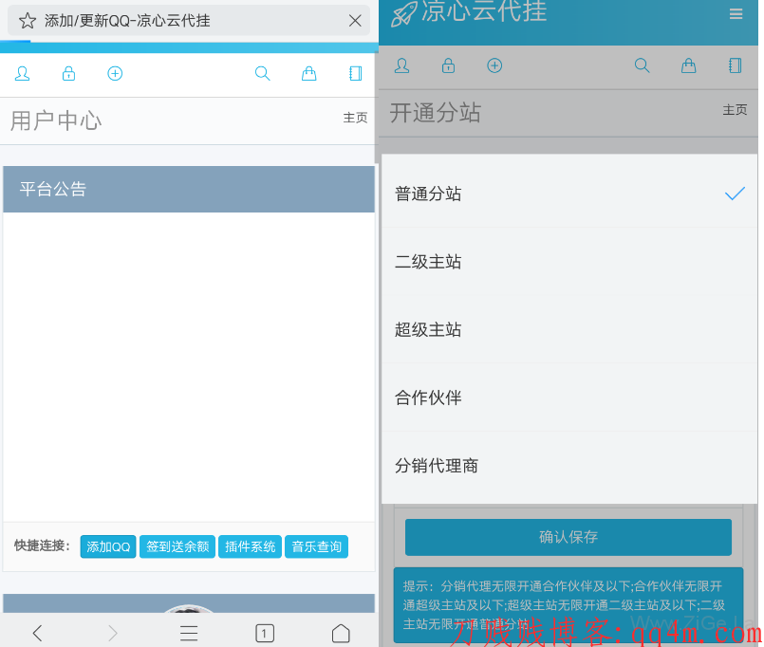This screenshot has width=764, height=647.
Task: Click 主页 link beside 用户中心
Action: 355,118
